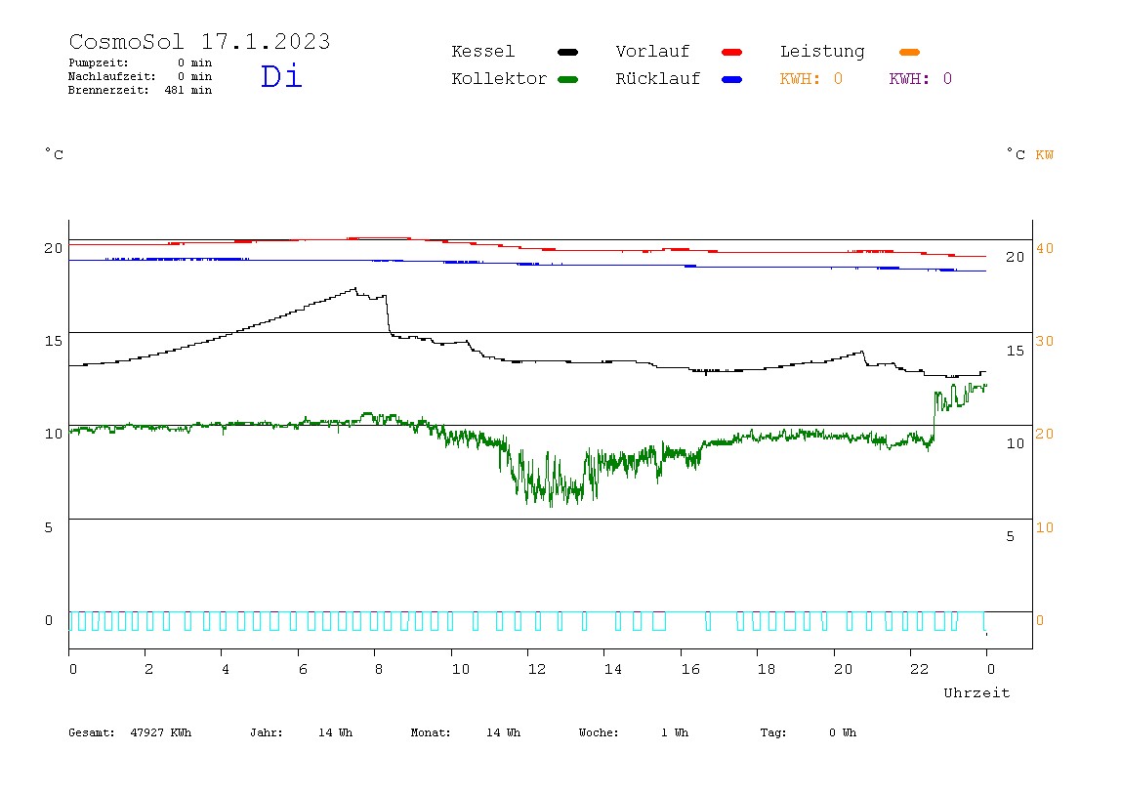Click the hour "22" x-axis tick label
This screenshot has height=793, width=1121.
920,669
